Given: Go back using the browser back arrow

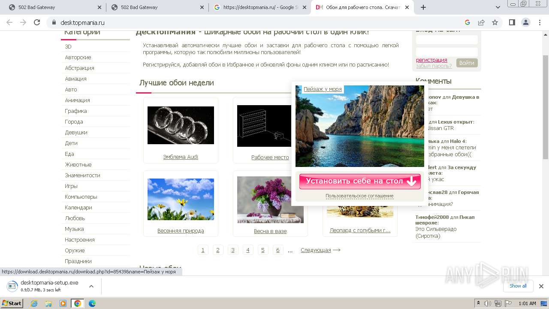Looking at the screenshot, I should tap(9, 22).
